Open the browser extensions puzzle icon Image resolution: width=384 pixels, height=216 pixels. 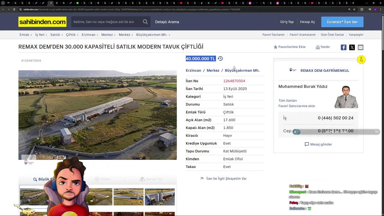pos(362,9)
